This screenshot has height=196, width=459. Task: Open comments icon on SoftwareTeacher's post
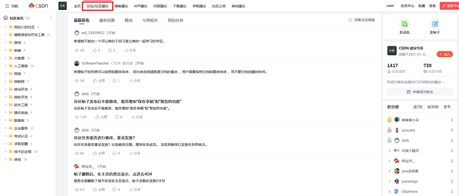tap(114, 81)
